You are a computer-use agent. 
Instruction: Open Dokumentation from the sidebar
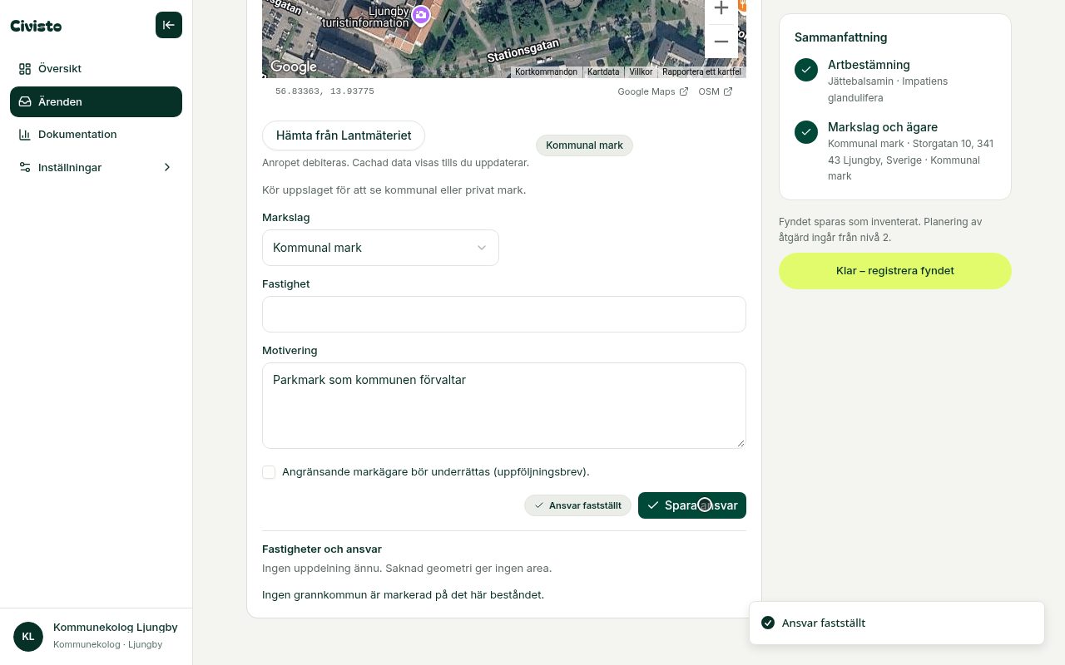point(96,135)
